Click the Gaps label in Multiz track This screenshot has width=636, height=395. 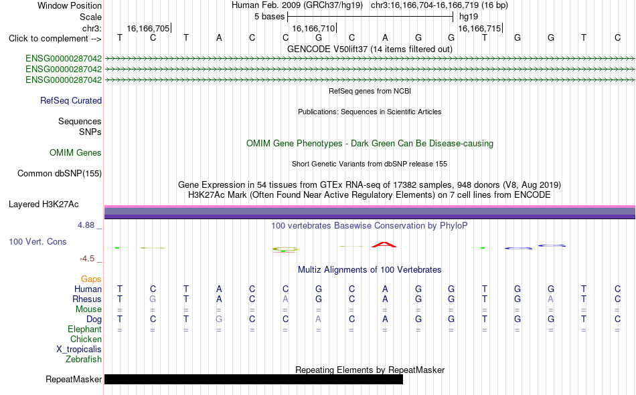click(x=91, y=279)
